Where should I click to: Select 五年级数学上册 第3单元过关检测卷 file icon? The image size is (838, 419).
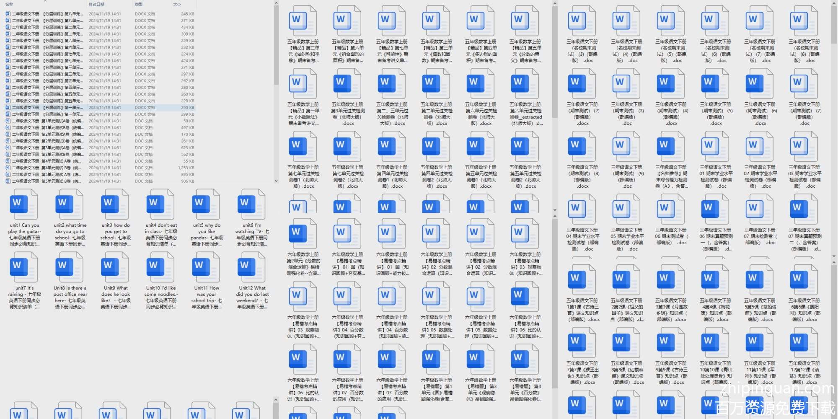pos(348,83)
